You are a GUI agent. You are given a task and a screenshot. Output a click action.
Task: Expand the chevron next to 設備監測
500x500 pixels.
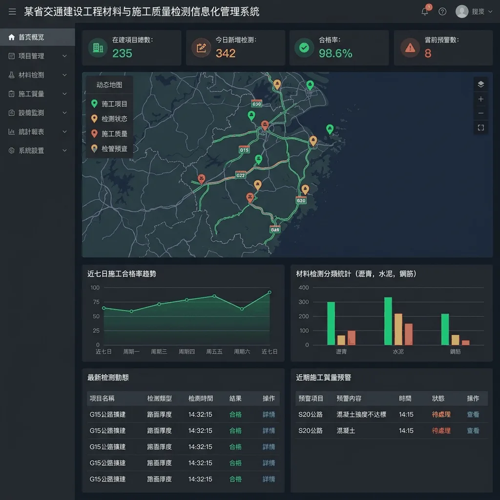(65, 113)
